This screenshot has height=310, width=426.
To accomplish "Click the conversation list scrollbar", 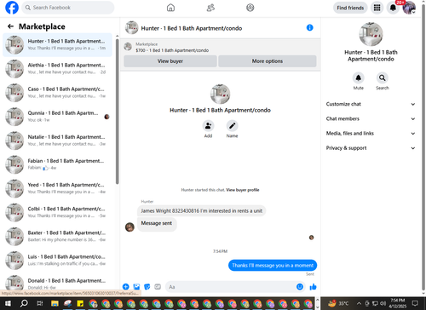I will pos(117,112).
